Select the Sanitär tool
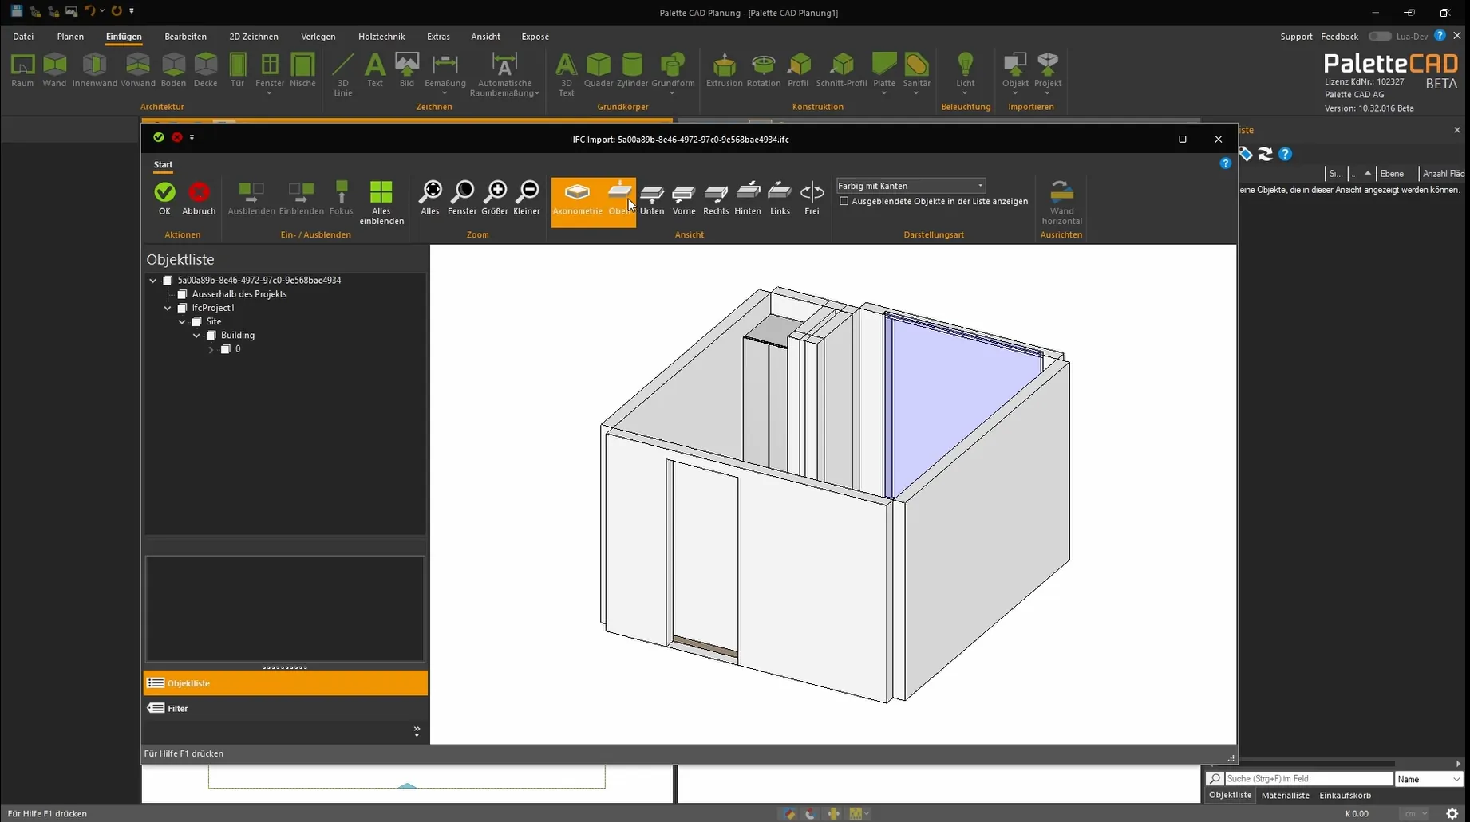The image size is (1470, 822). pos(916,72)
